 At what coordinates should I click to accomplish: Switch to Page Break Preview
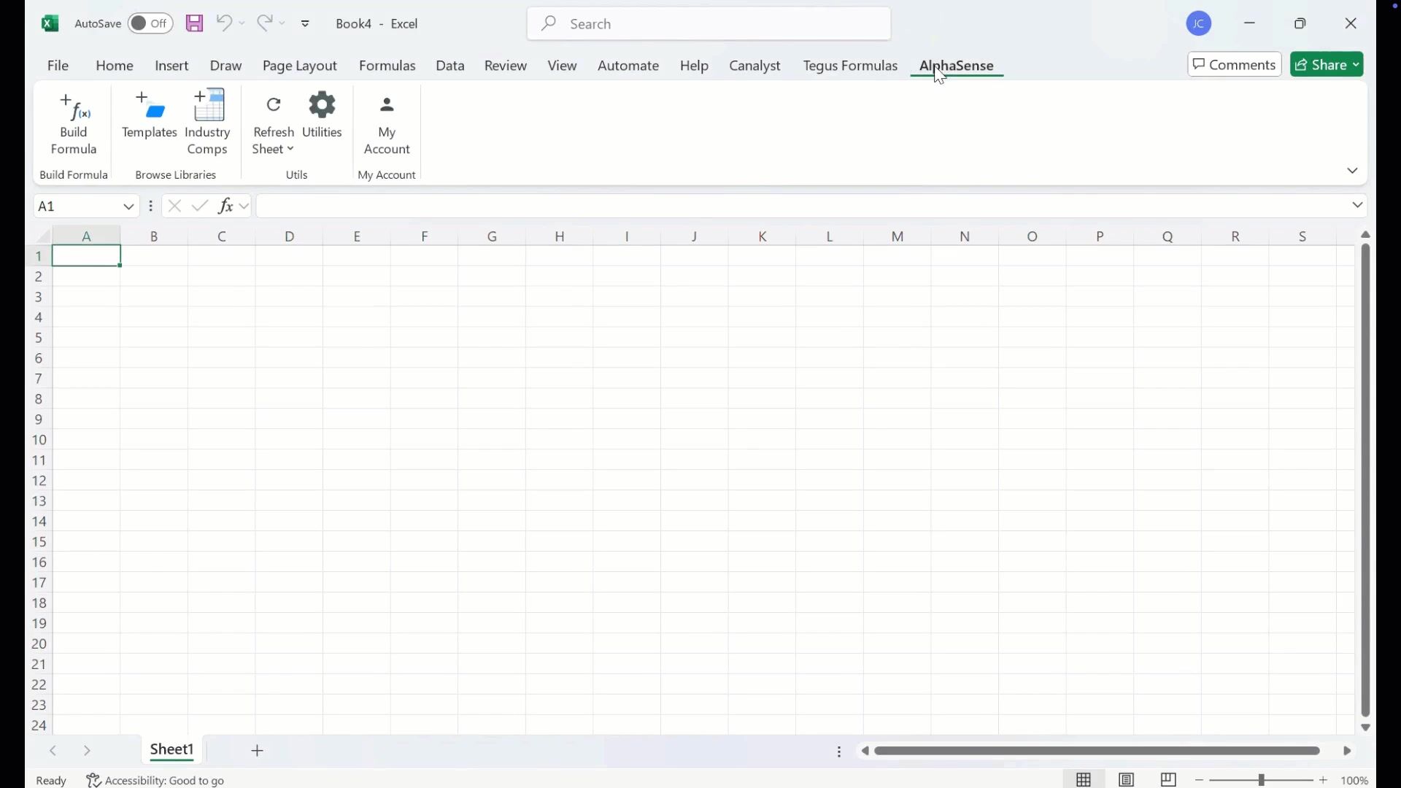pos(1168,779)
